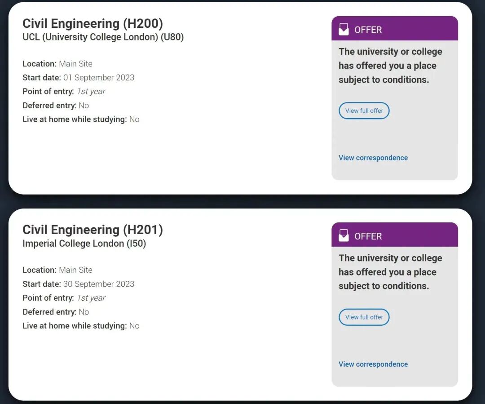Open View correspondence for UCL H200
This screenshot has width=485, height=404.
coord(373,158)
